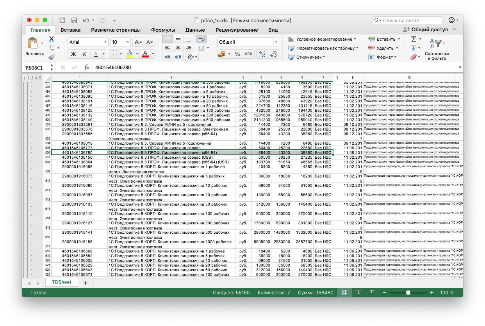Toggle middle vertical alignment
Screen dimensions: 485x326
click(x=178, y=39)
